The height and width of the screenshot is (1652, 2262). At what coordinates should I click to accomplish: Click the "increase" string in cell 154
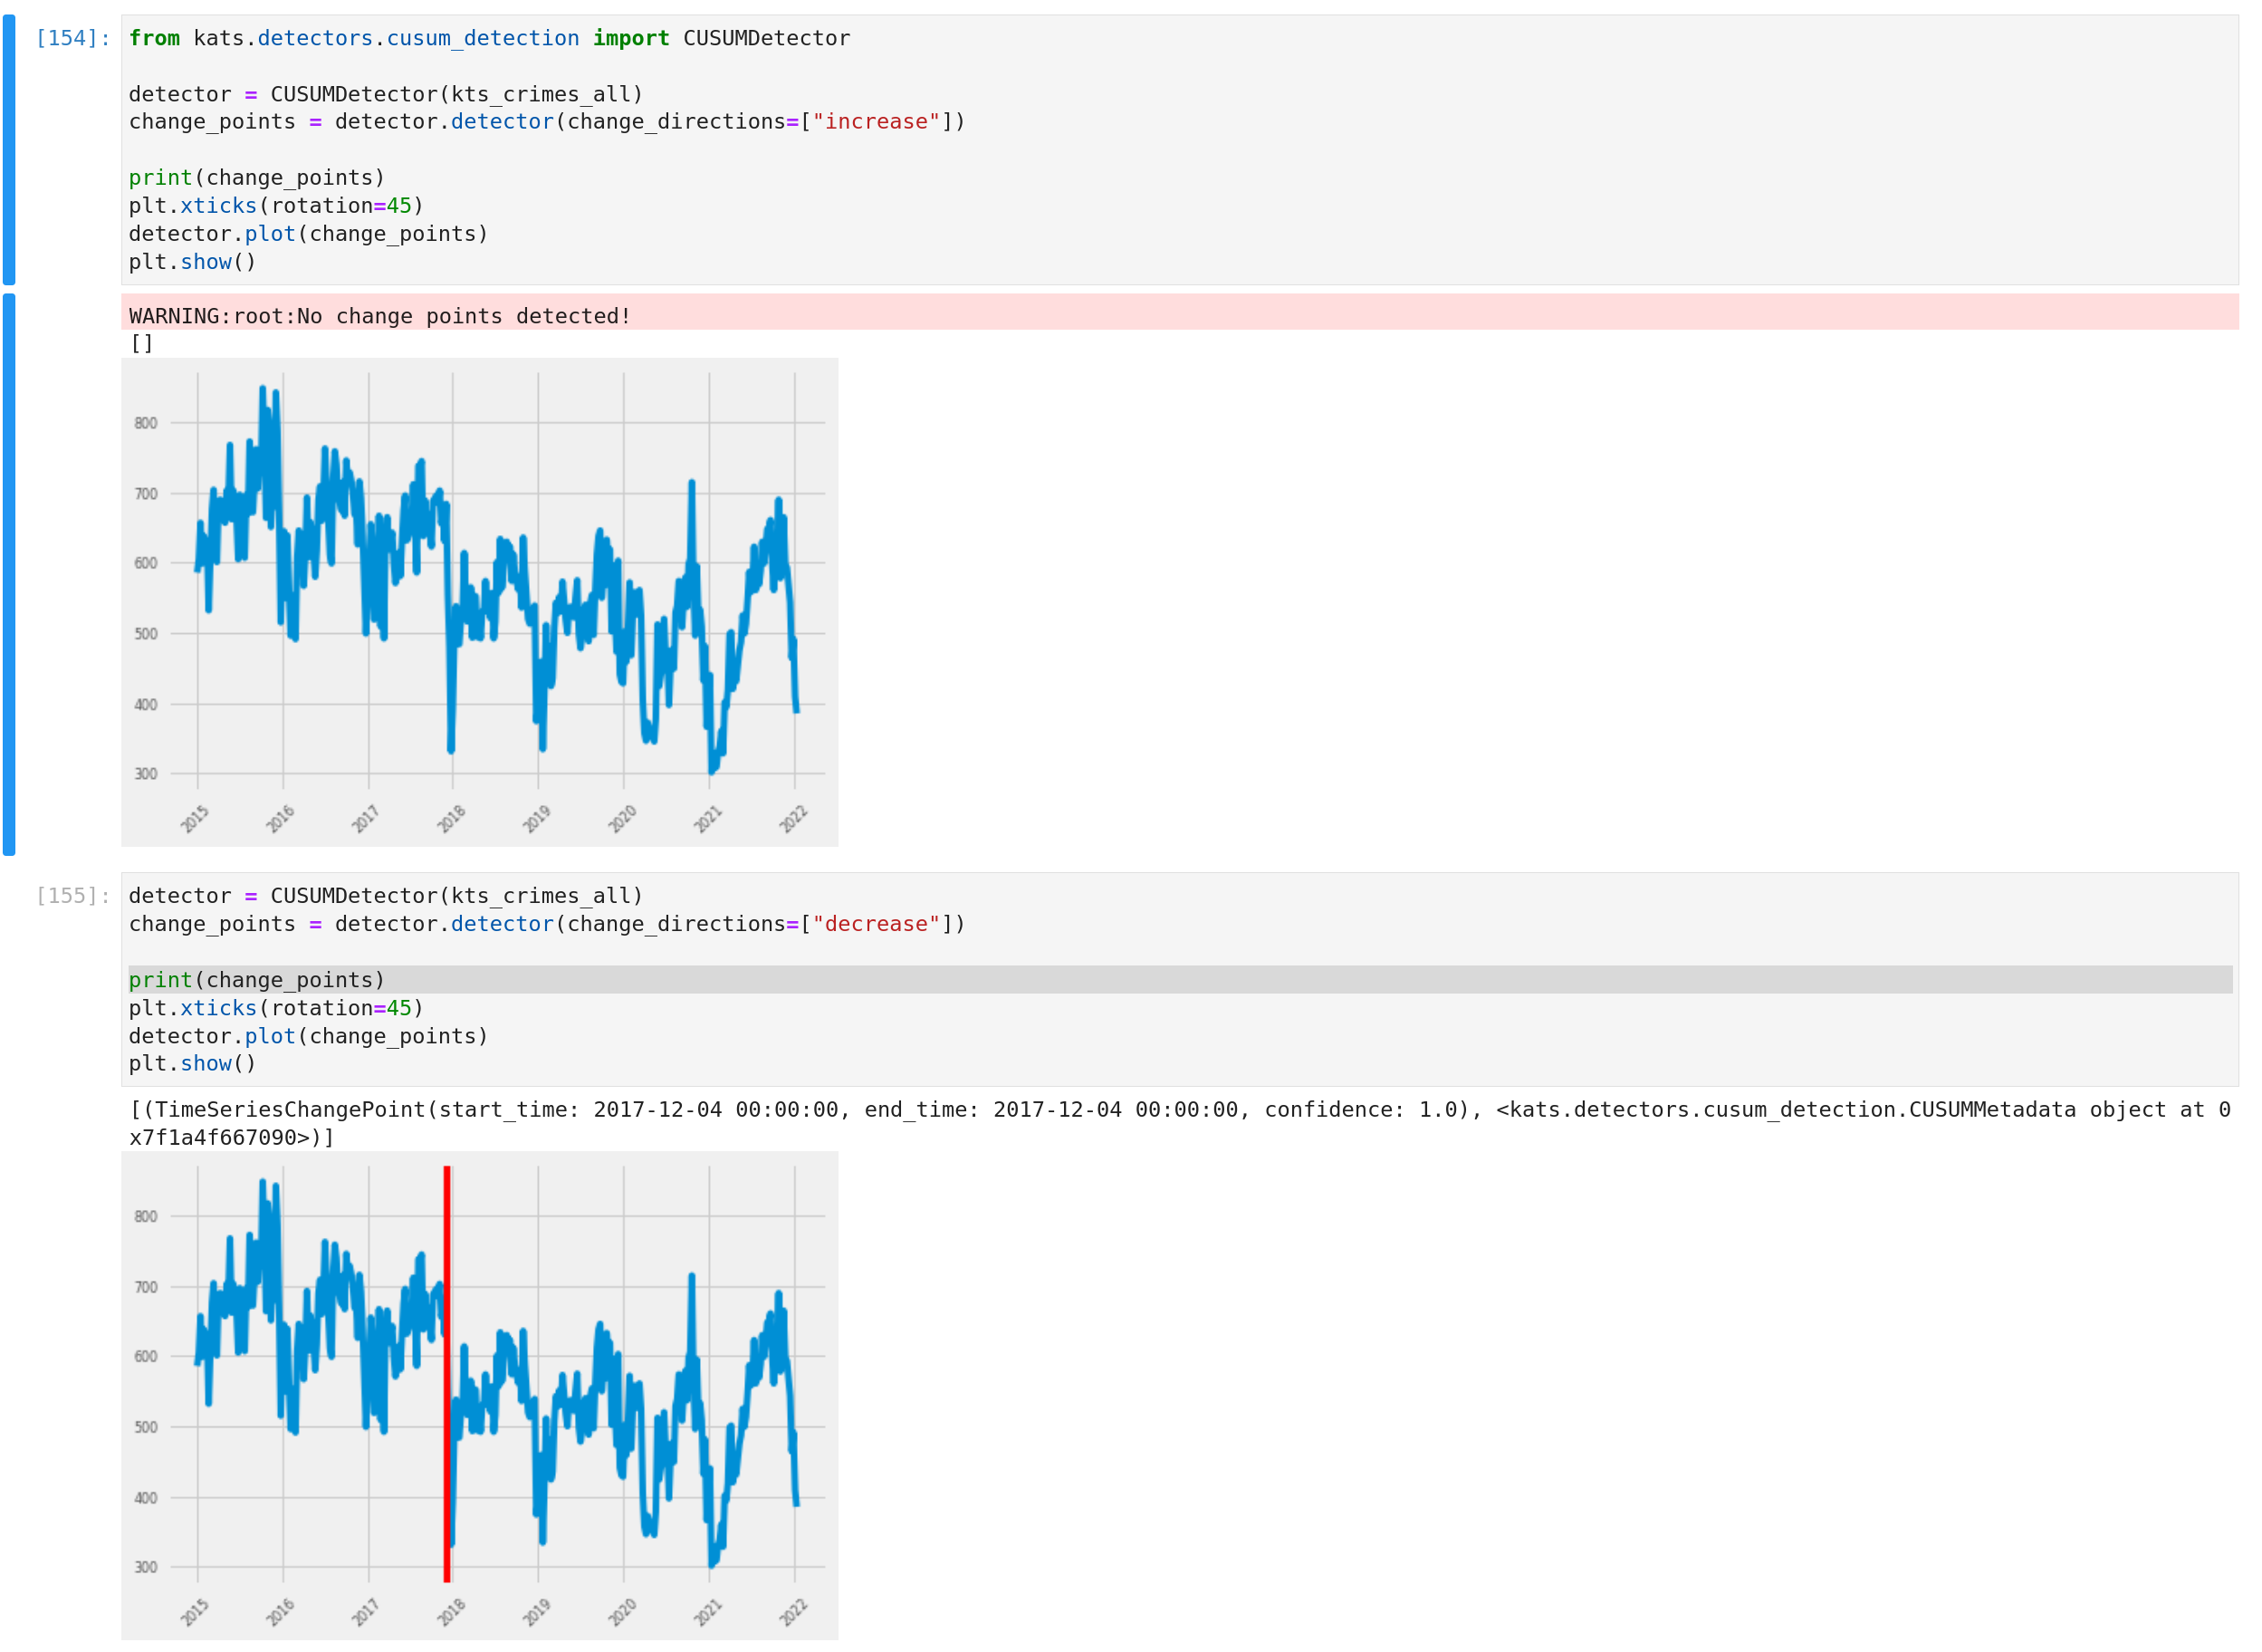tap(876, 122)
